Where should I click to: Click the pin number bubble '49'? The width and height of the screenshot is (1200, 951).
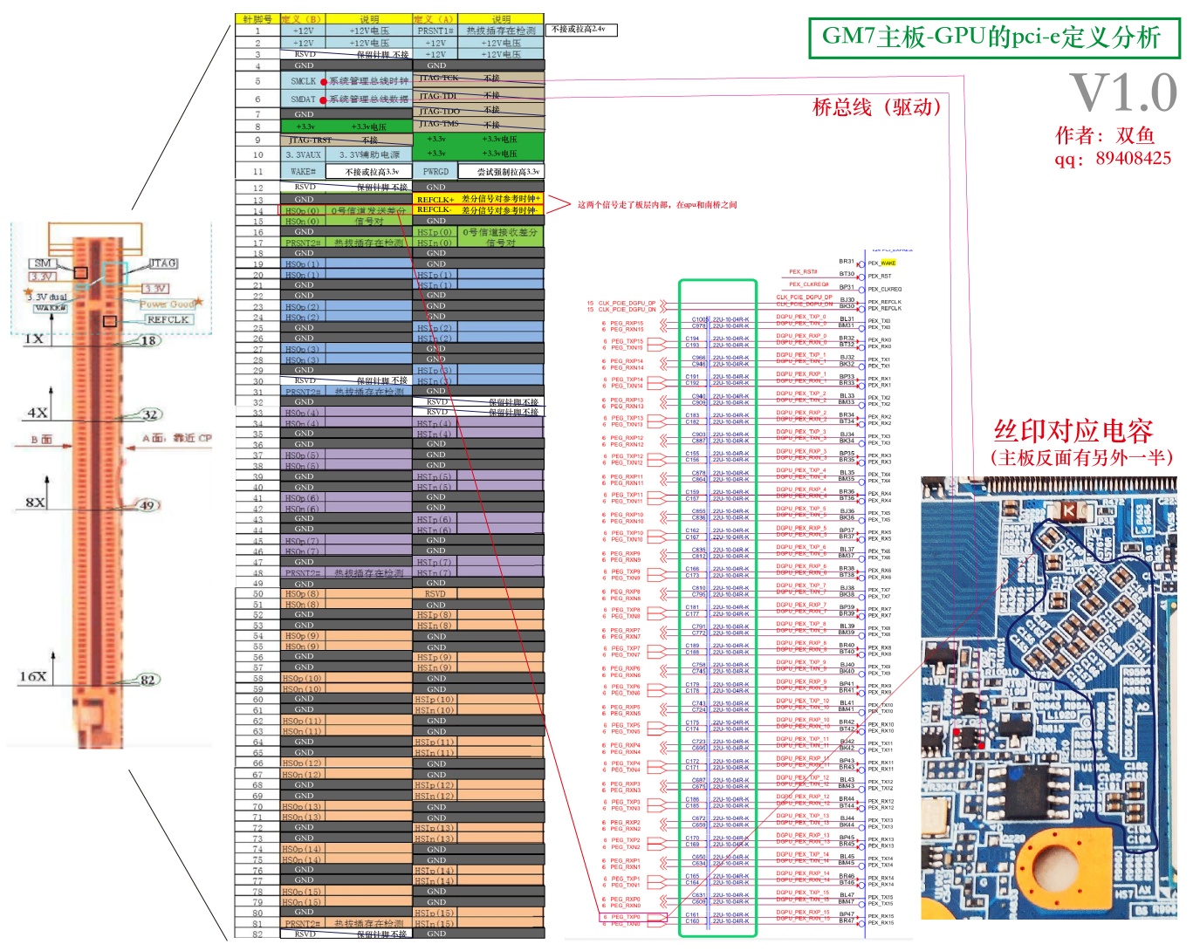pyautogui.click(x=147, y=505)
